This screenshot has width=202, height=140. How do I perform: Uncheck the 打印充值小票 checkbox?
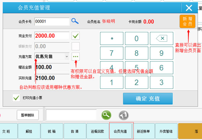[16, 98]
